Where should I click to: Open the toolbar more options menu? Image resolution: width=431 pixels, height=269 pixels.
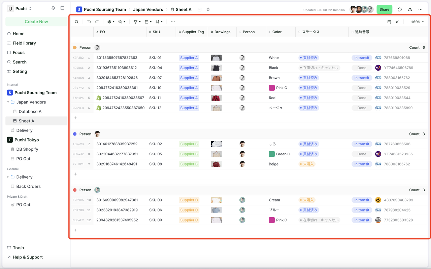tap(173, 22)
